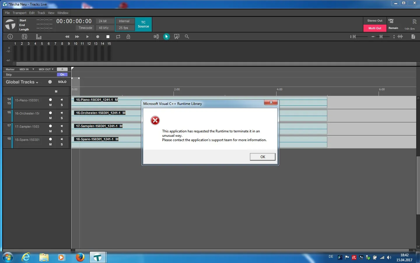Open the mixer view icon

click(24, 37)
